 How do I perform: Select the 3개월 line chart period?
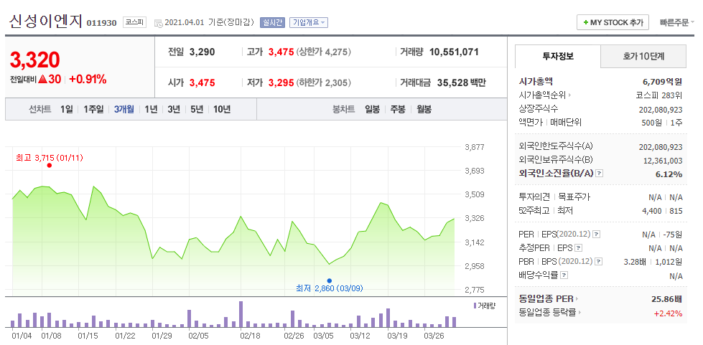coord(124,109)
